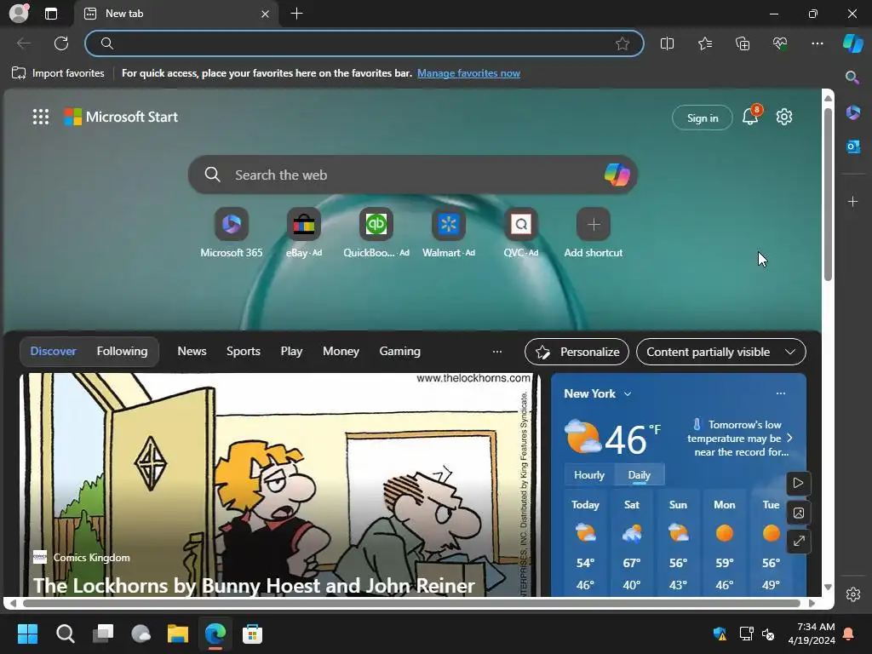Viewport: 872px width, 654px height.
Task: Open Windows Start menu
Action: click(x=27, y=634)
